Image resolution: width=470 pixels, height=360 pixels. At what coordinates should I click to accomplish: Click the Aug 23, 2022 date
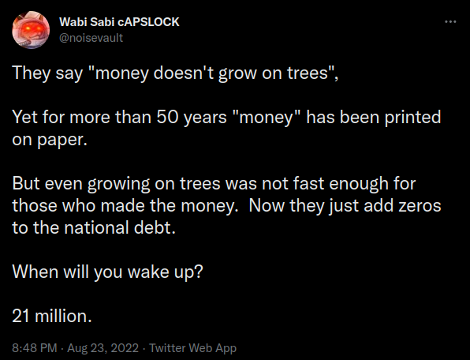click(103, 348)
